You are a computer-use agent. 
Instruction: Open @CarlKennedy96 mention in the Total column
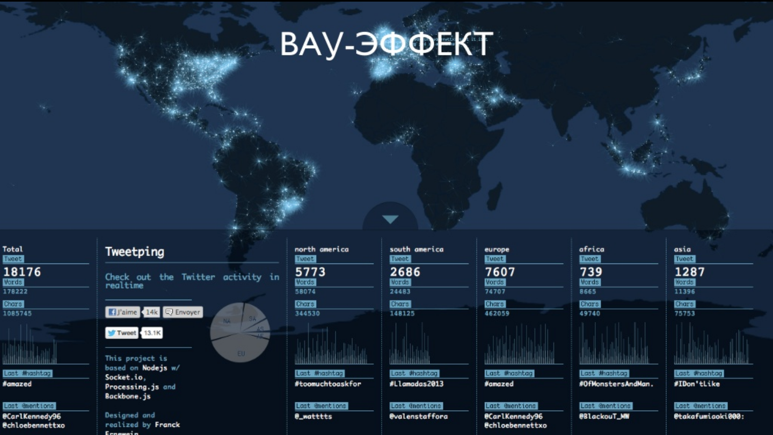(32, 417)
